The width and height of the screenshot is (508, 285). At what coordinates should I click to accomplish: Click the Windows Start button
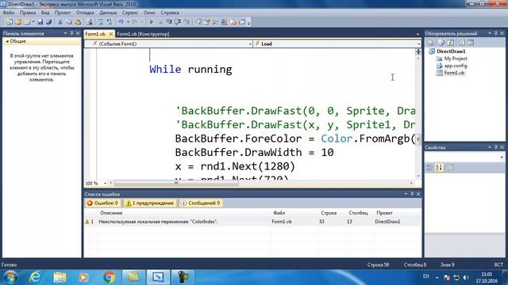click(10, 277)
